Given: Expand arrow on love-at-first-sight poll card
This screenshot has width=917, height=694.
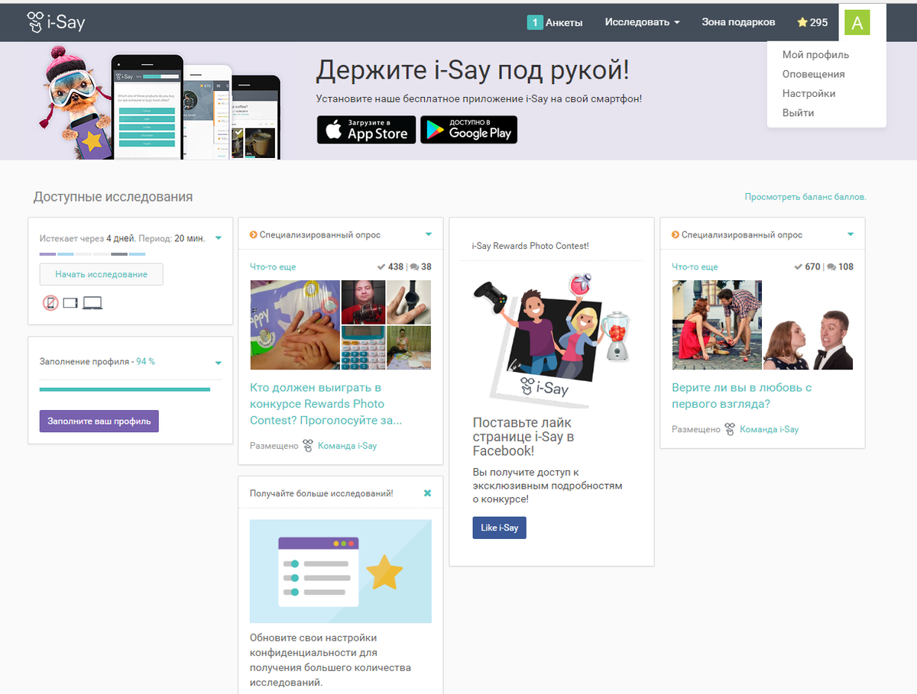Looking at the screenshot, I should pos(850,234).
